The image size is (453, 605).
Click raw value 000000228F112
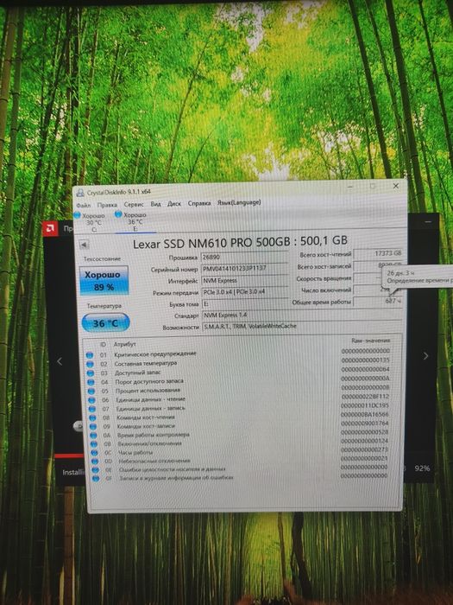click(365, 397)
